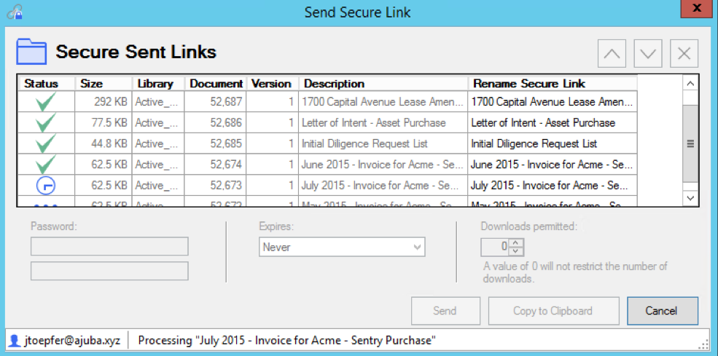
Task: Open the Expires dropdown
Action: pos(342,248)
